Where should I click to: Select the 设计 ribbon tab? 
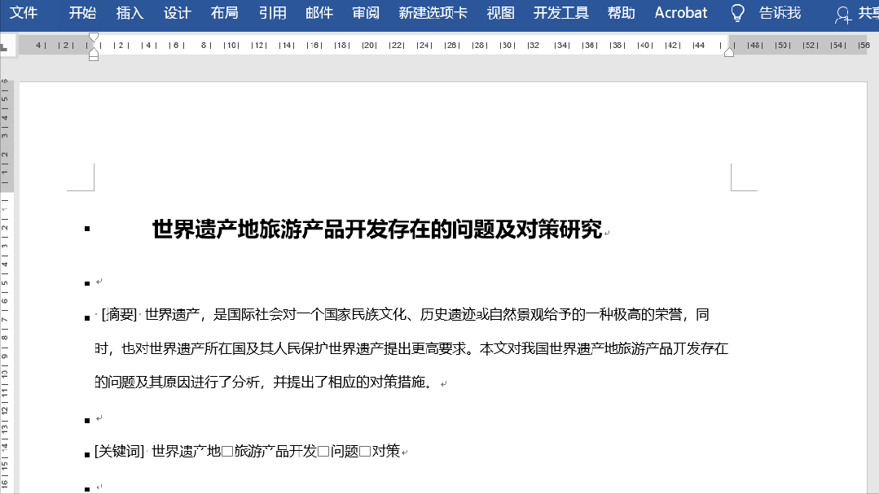click(176, 12)
